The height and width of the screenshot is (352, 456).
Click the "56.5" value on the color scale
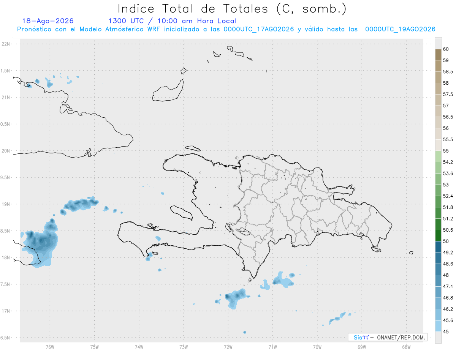coord(448,117)
